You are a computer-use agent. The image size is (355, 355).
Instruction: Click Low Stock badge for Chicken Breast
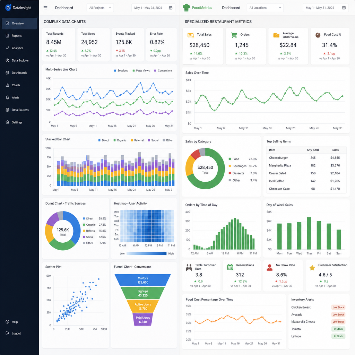(x=338, y=307)
